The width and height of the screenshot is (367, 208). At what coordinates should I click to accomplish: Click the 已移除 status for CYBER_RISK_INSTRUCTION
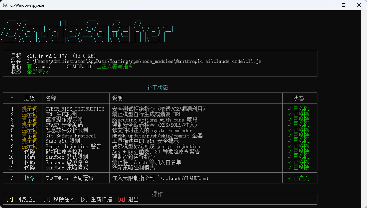coord(298,109)
